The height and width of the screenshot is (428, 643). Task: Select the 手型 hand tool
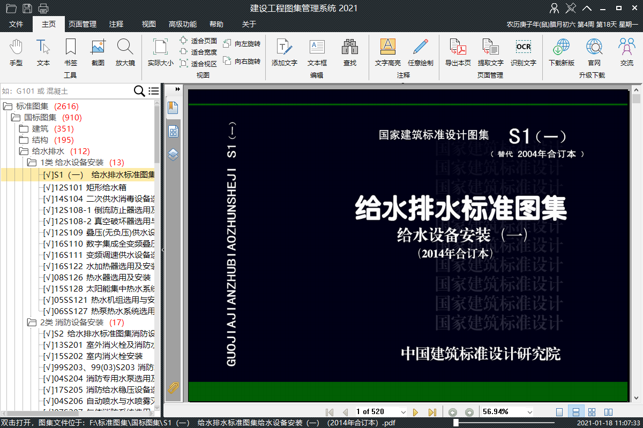16,52
